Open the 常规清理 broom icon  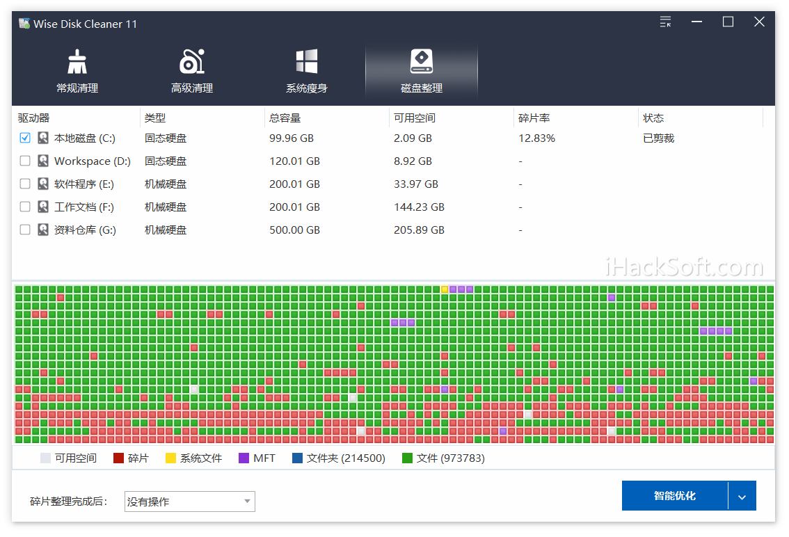(77, 61)
